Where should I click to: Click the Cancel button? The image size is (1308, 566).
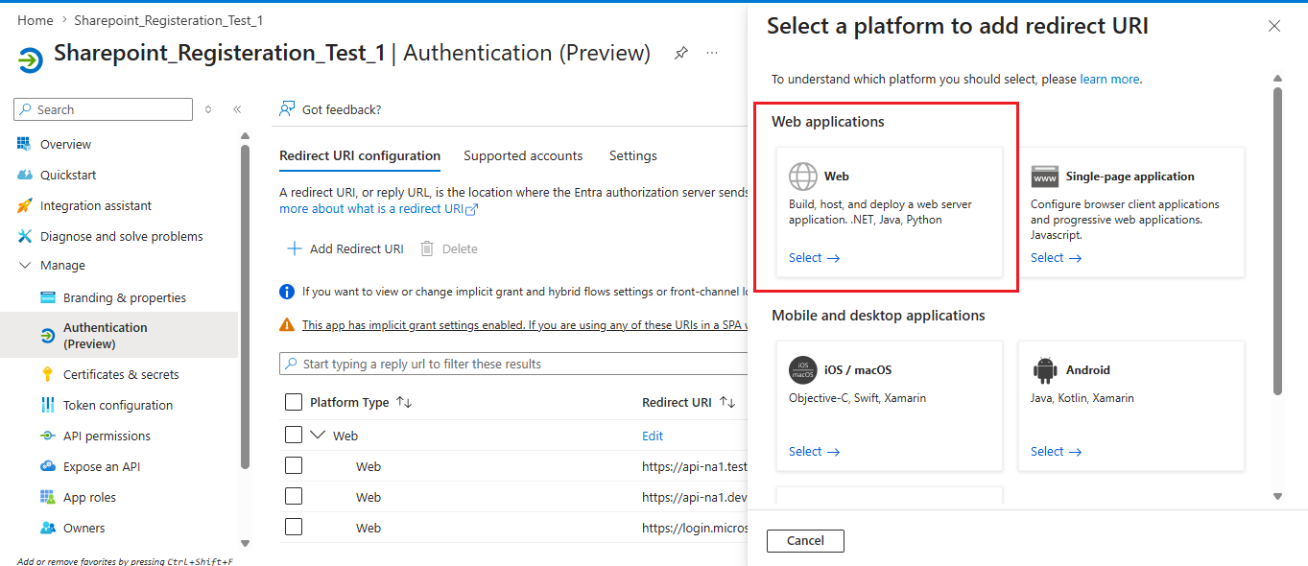(805, 540)
